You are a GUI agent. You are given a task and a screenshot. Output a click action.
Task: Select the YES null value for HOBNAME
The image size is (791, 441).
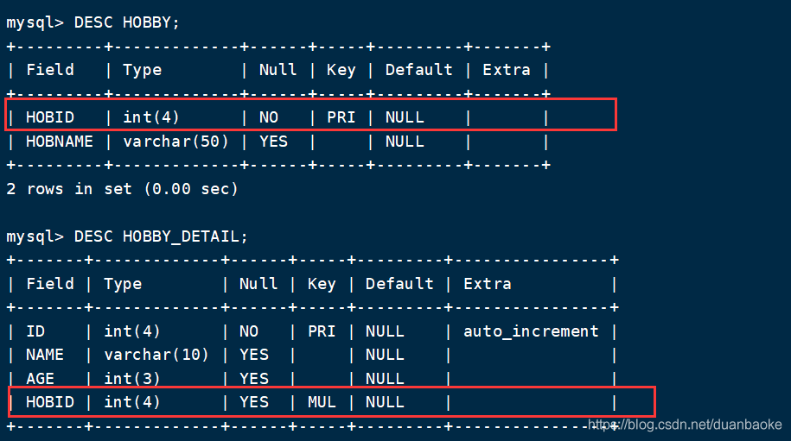point(273,142)
